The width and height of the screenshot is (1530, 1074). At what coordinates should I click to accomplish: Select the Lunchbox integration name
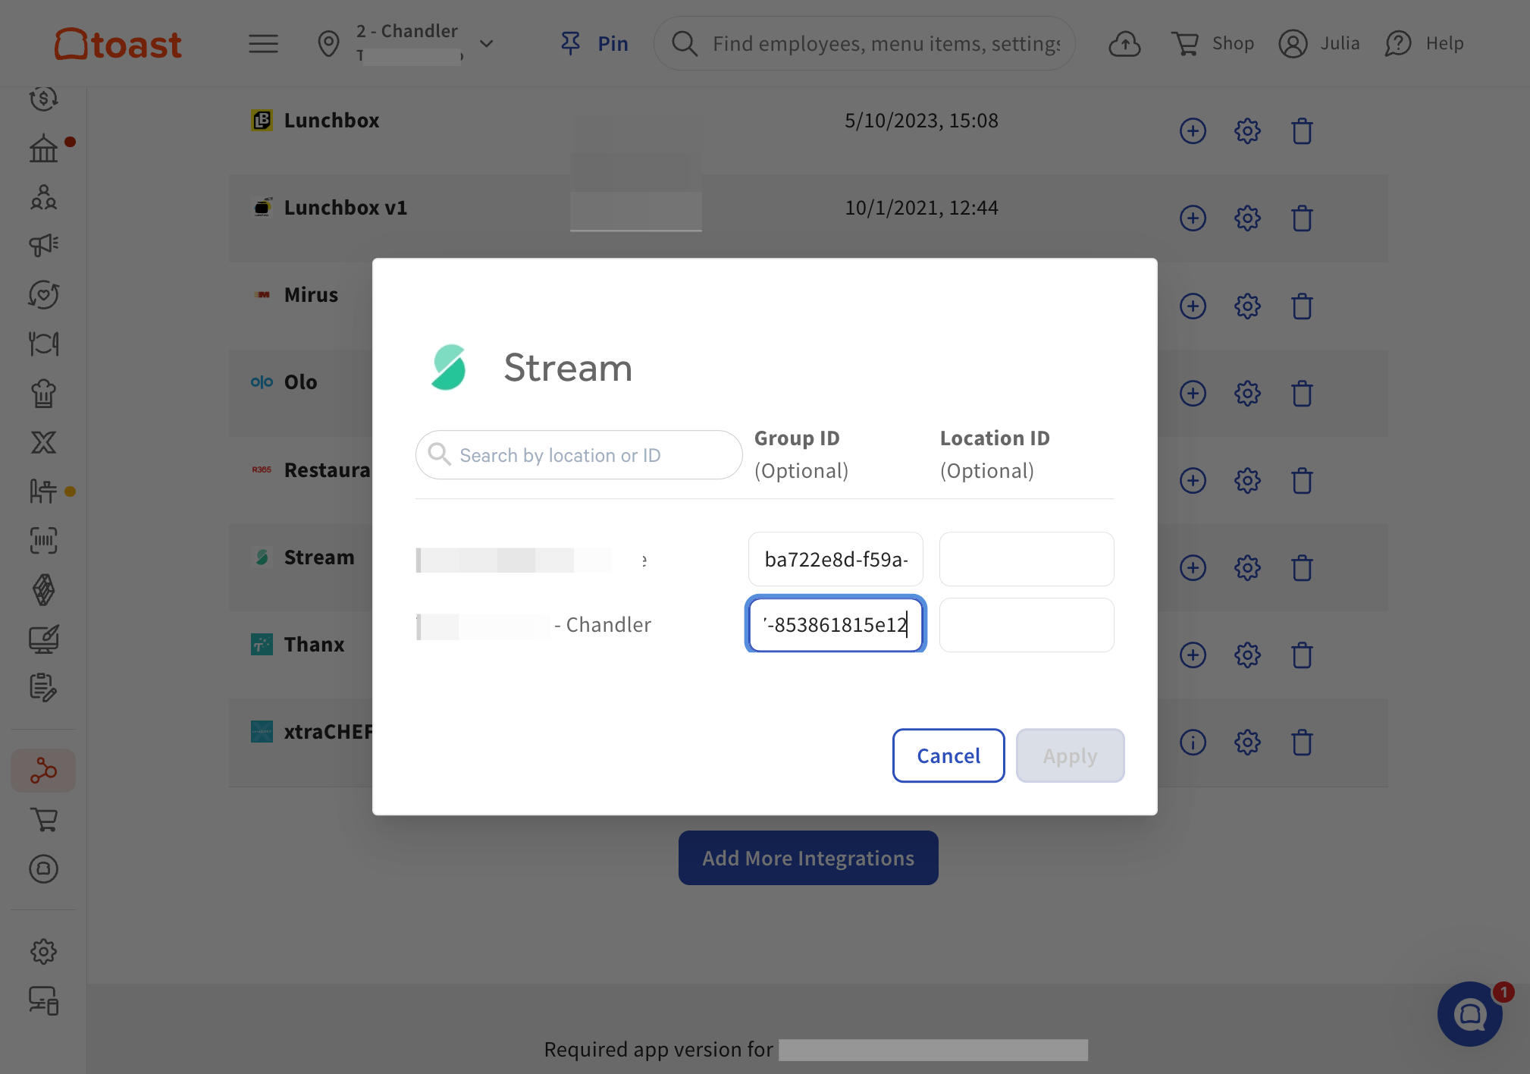(x=331, y=121)
